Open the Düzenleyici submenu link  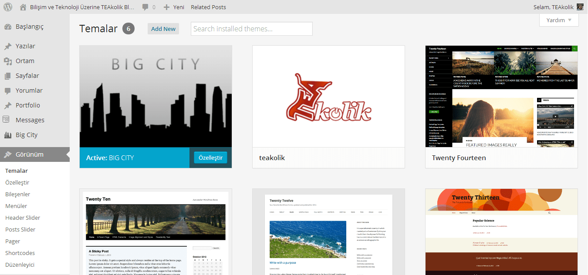coord(20,265)
